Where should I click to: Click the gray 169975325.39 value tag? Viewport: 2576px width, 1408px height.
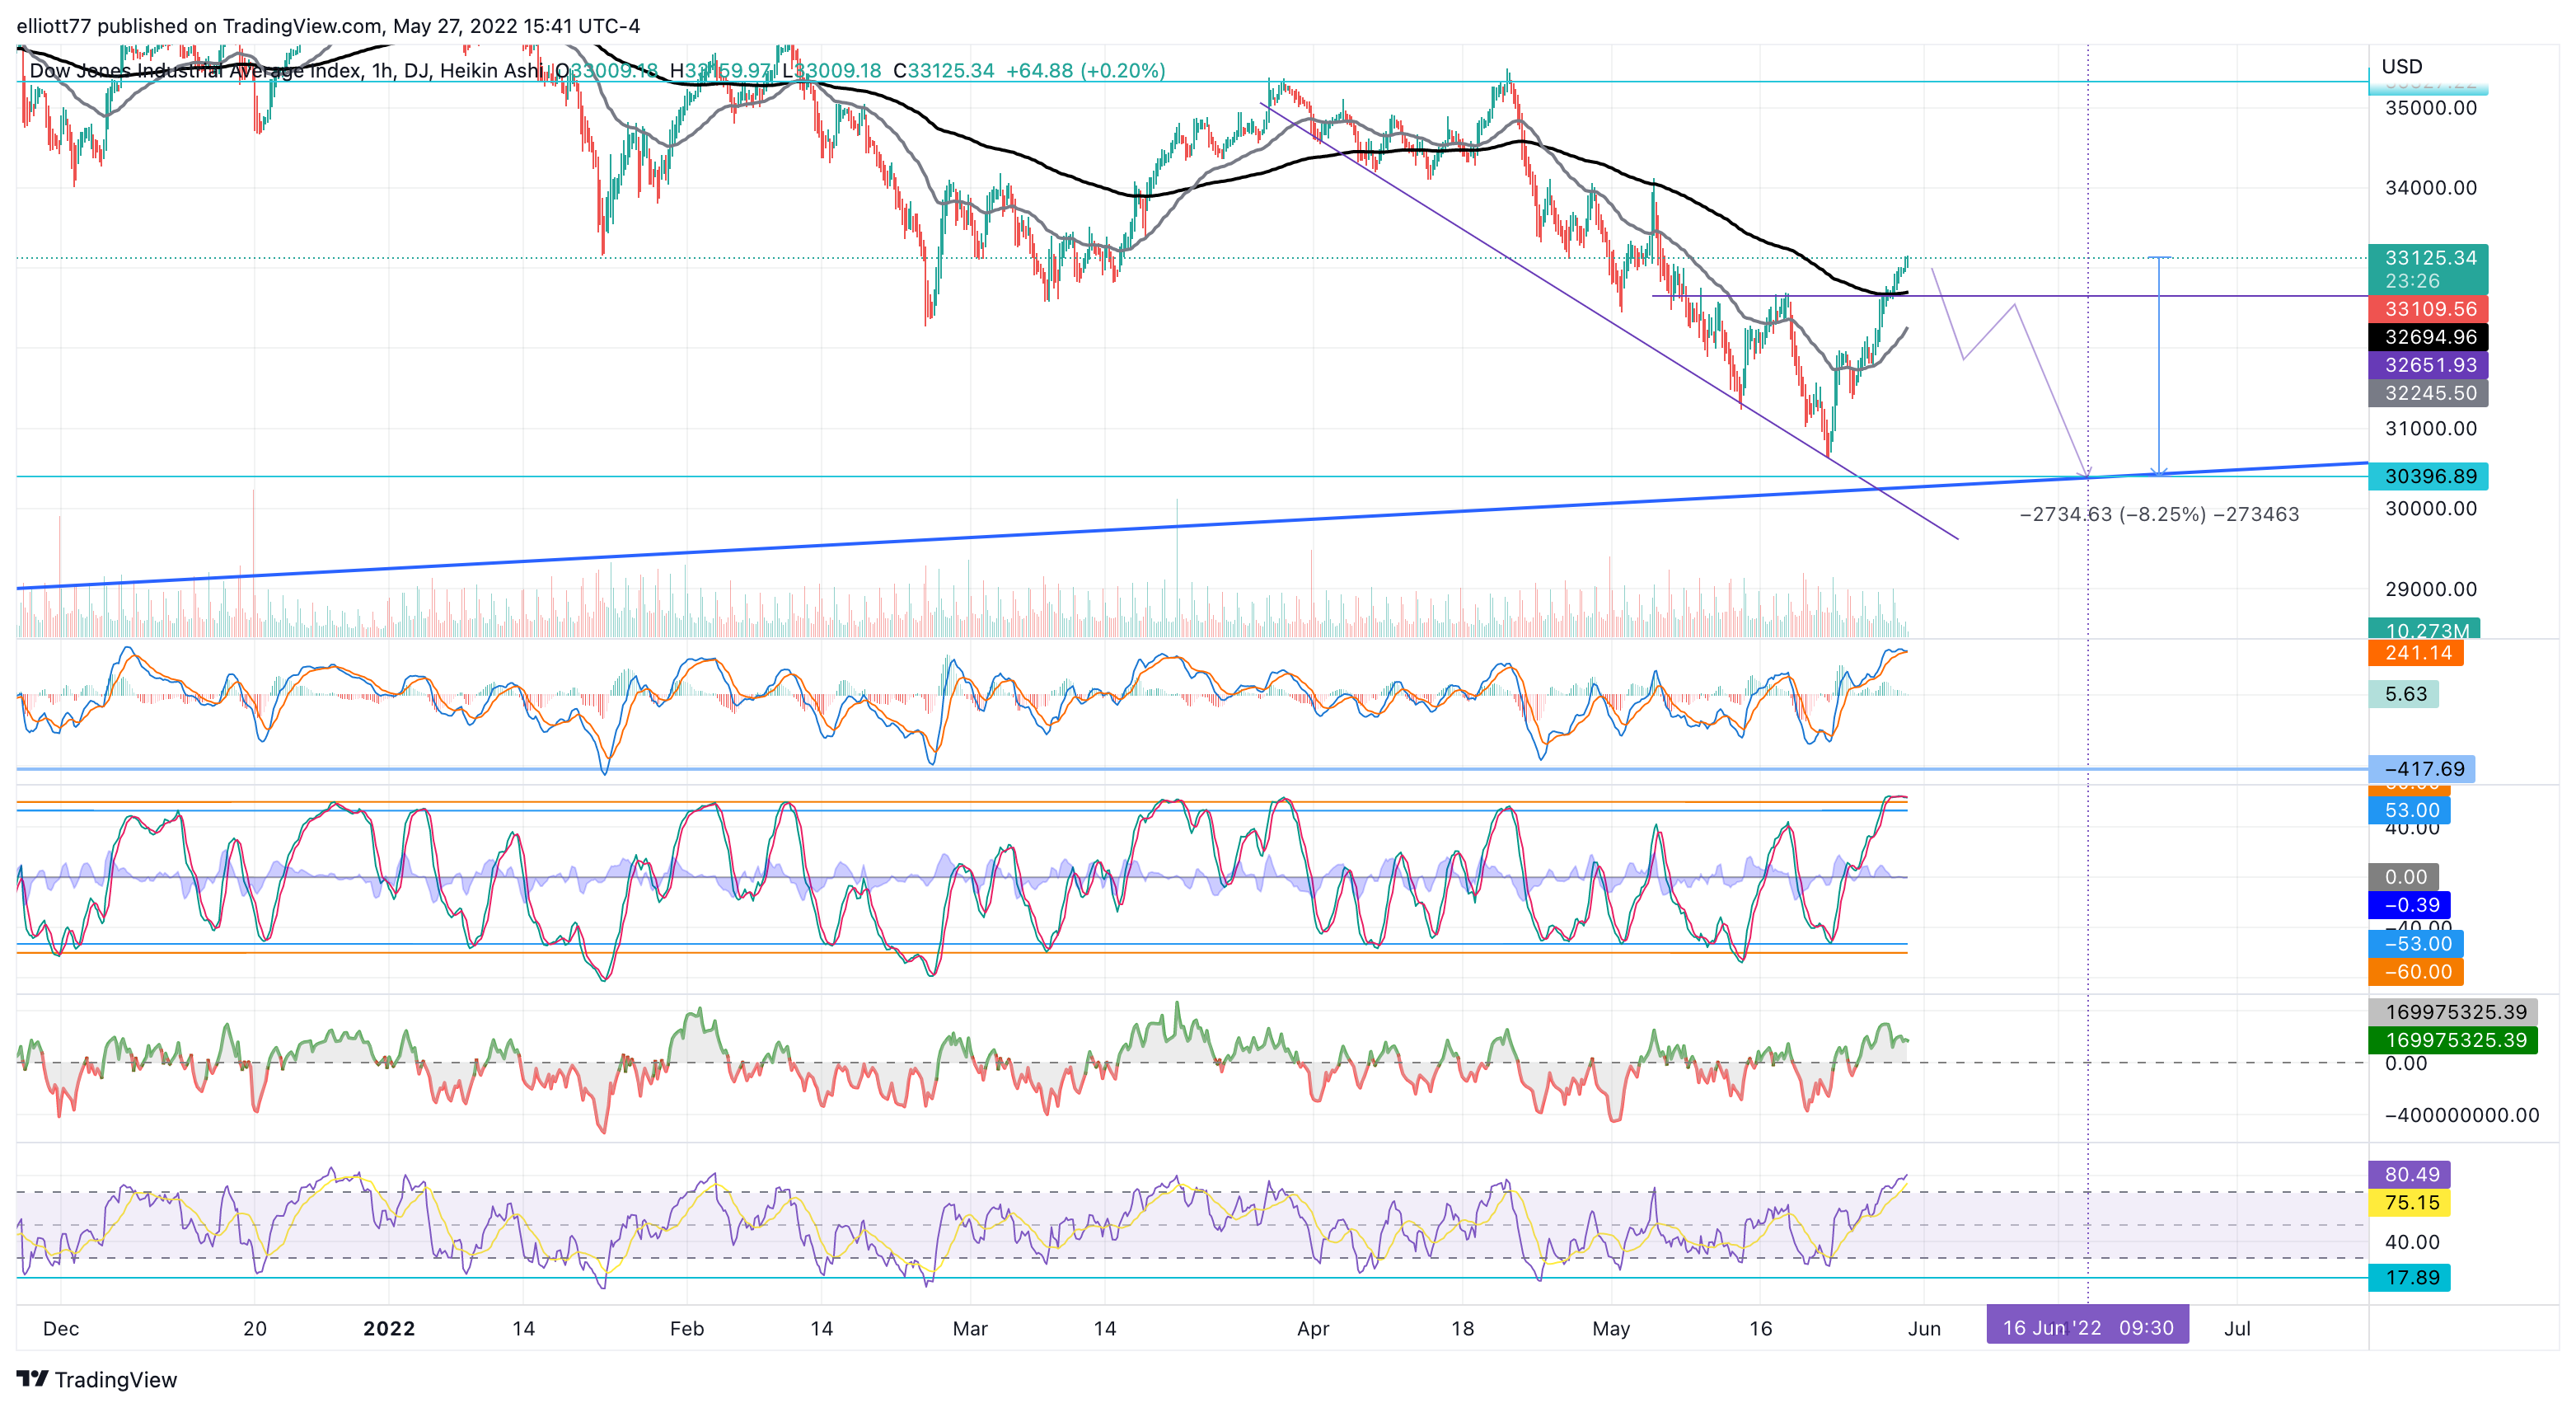coord(2454,1011)
